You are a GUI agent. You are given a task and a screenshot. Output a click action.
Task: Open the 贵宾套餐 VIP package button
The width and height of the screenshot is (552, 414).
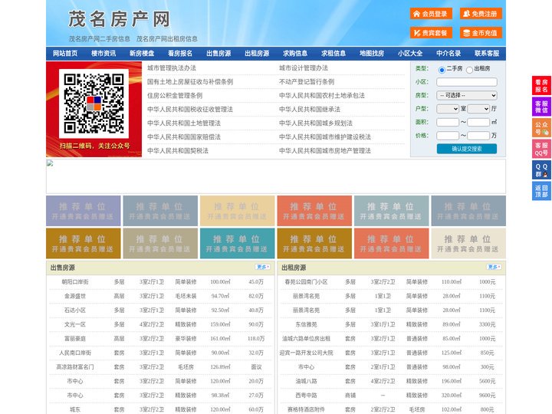coord(431,33)
